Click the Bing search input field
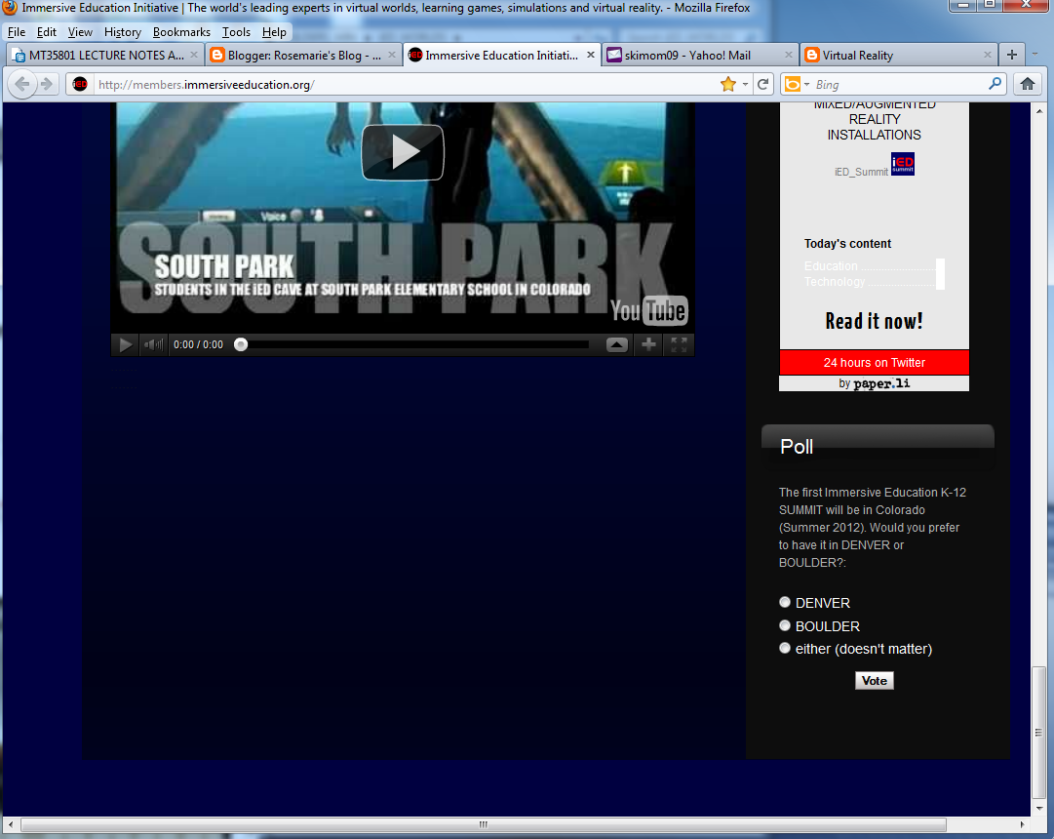This screenshot has width=1054, height=839. [x=899, y=85]
